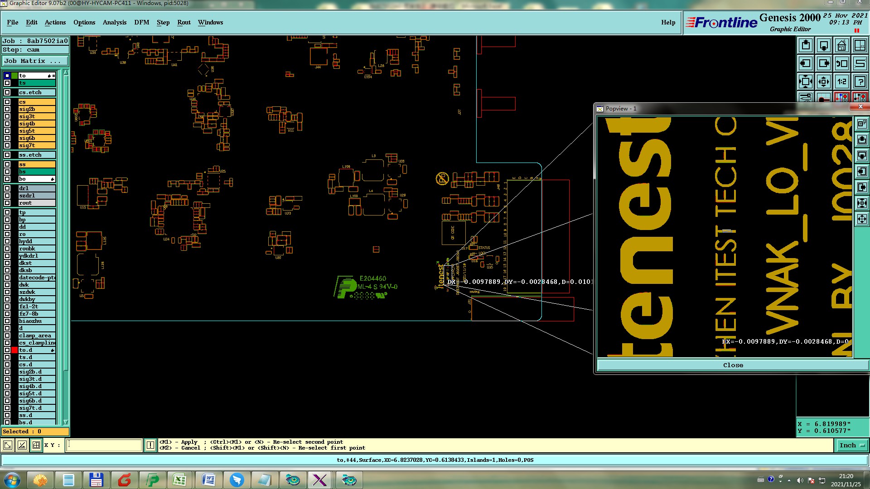
Task: Toggle display box of layer drl
Action: pos(7,188)
